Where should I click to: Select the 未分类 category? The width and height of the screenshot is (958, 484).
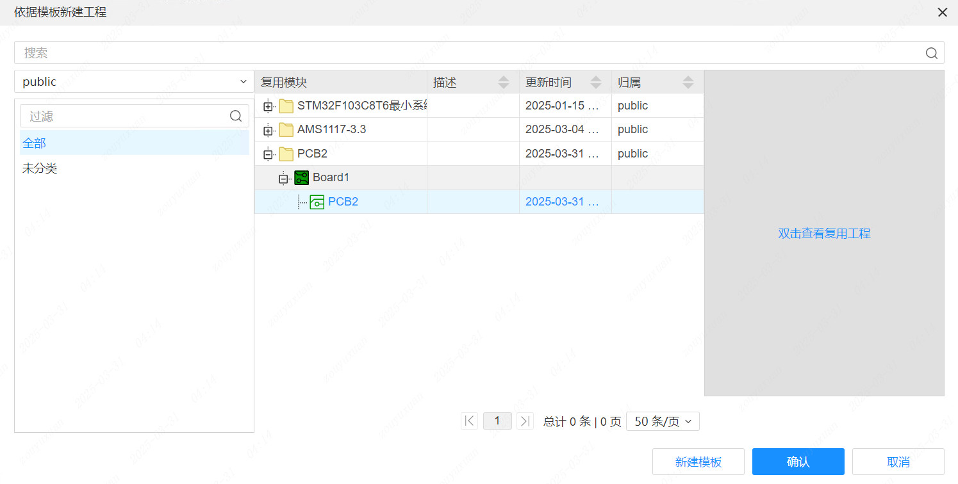click(40, 169)
